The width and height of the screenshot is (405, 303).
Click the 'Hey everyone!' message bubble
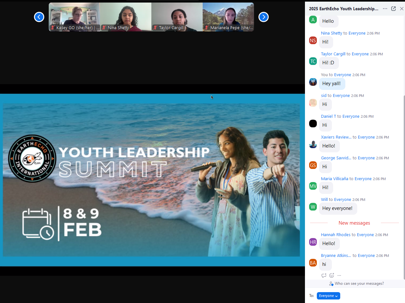338,208
